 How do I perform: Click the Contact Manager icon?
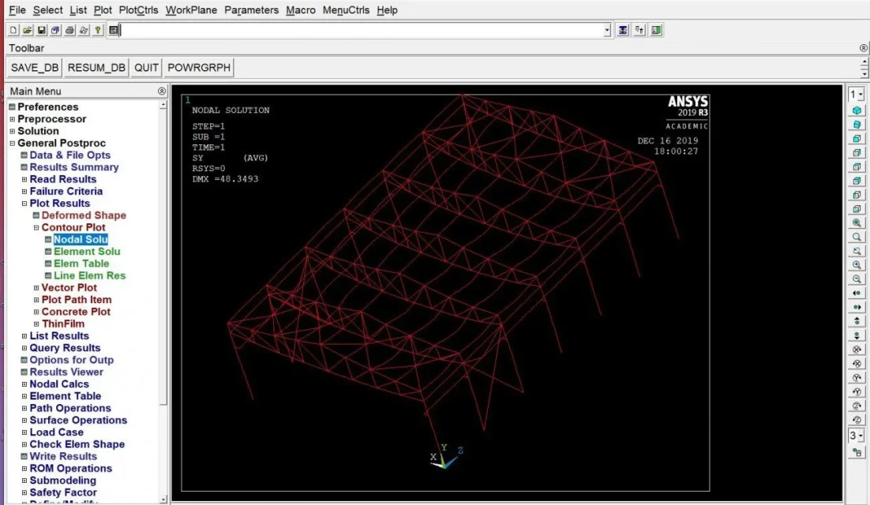[656, 30]
